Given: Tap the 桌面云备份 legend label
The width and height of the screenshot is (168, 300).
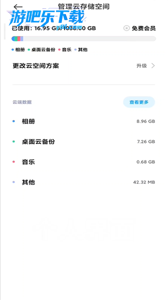Looking at the screenshot, I should click(x=43, y=50).
